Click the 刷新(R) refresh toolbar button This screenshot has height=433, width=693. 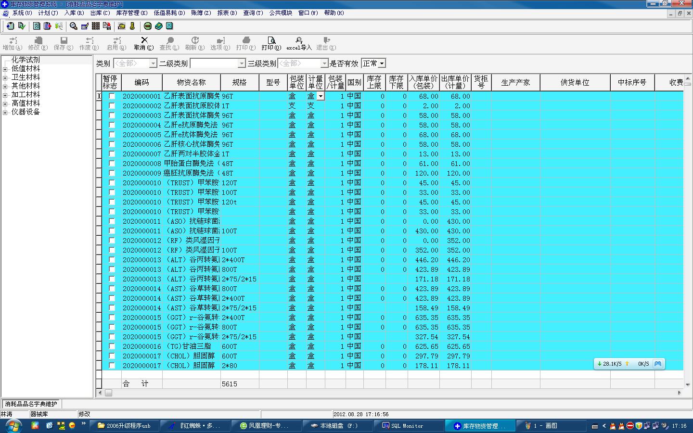195,44
